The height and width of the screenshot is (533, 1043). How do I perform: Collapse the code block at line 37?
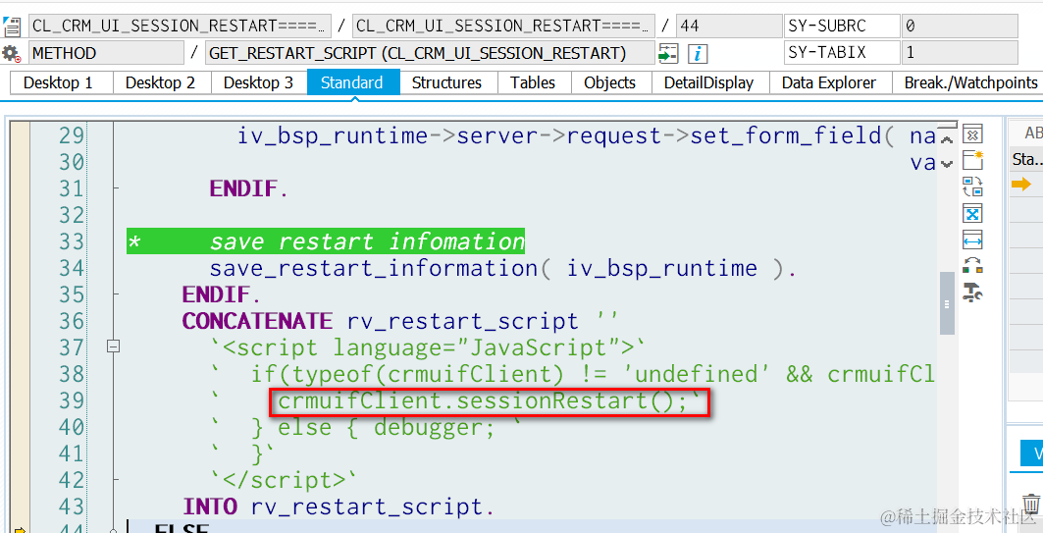[x=113, y=346]
